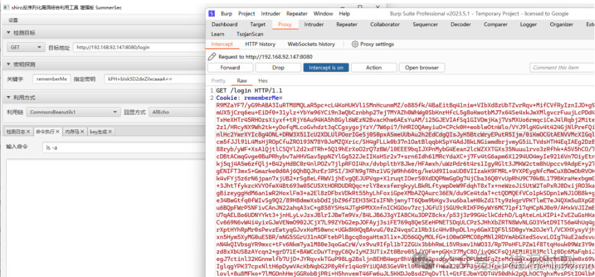Select the Raw view tab
This screenshot has height=277, width=595.
(242, 81)
